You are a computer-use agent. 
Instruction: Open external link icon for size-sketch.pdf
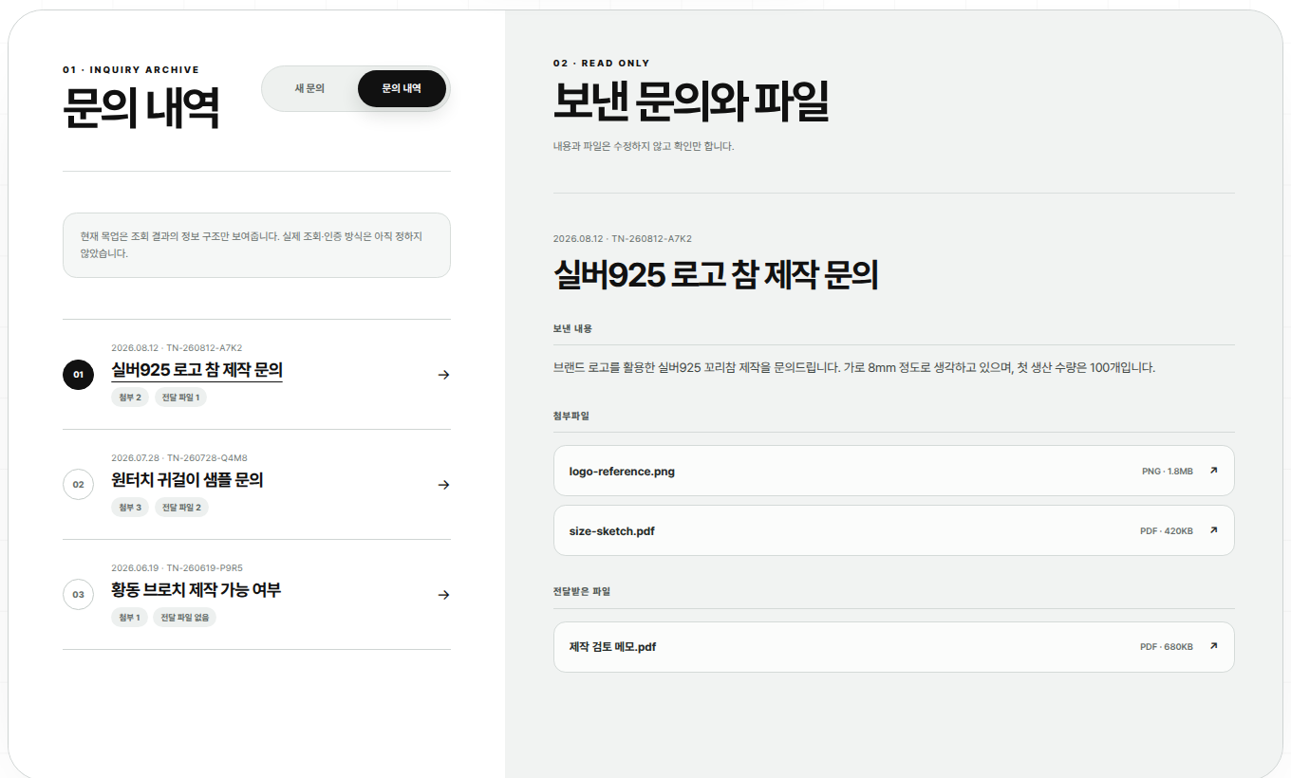(1213, 530)
